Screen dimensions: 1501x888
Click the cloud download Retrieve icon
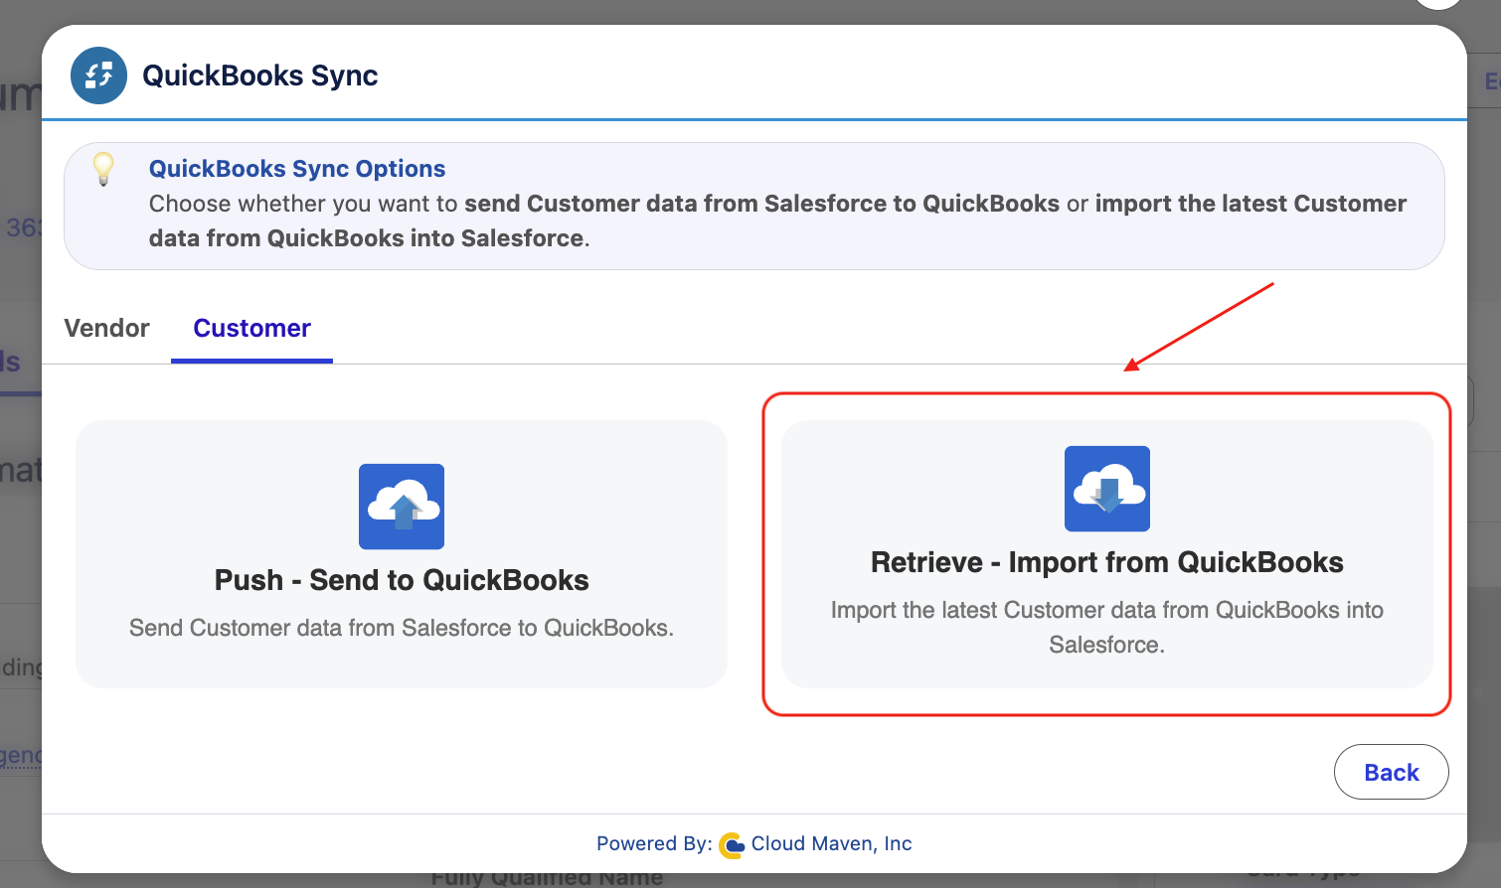(1107, 489)
